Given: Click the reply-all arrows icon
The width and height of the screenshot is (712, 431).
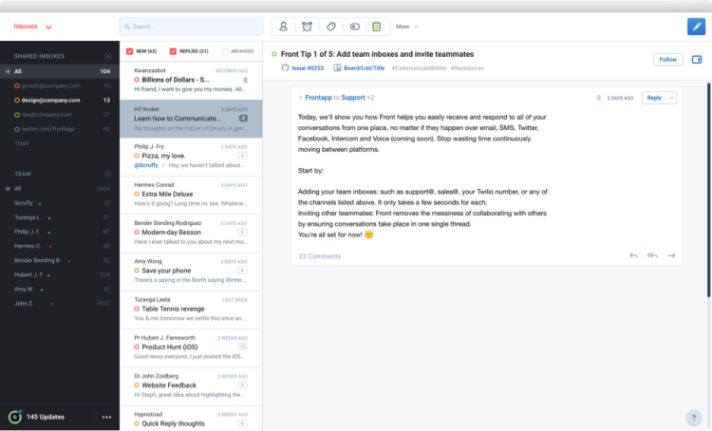Looking at the screenshot, I should (x=652, y=255).
